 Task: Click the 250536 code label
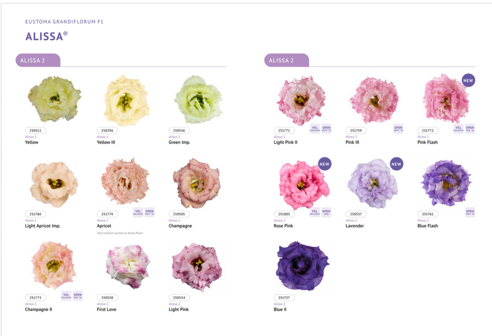tap(179, 130)
